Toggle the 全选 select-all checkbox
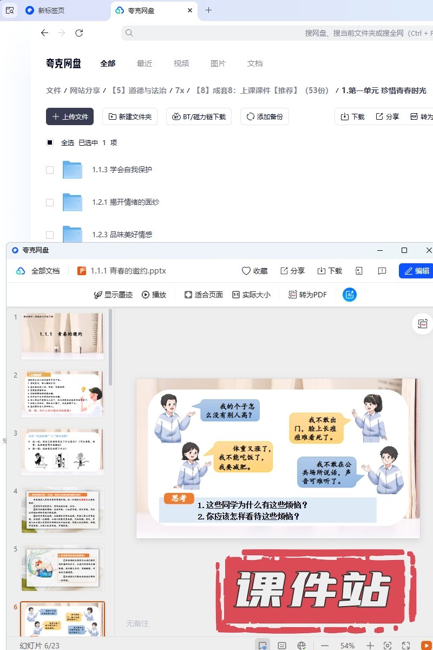 click(x=50, y=143)
